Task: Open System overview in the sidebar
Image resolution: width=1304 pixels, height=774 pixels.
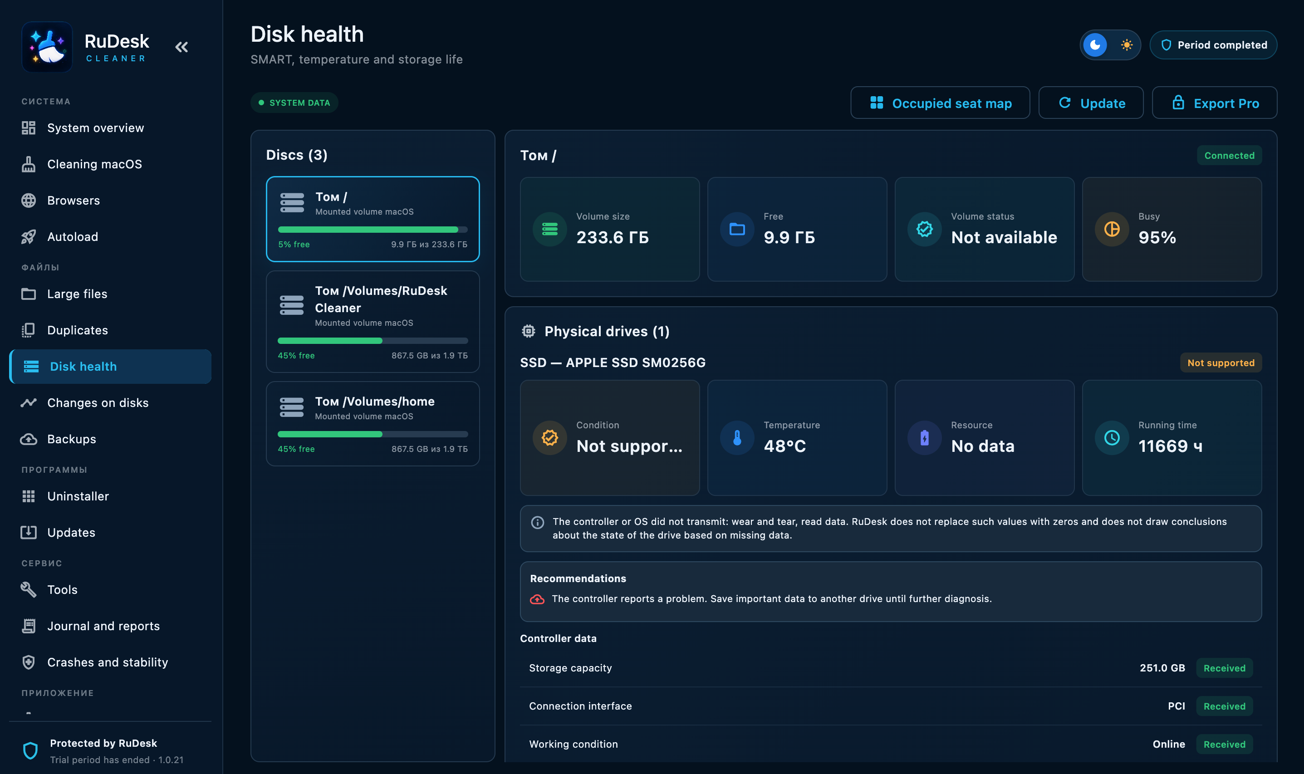Action: tap(110, 128)
